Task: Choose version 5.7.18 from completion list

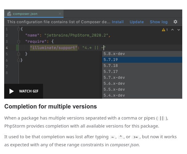Action: coord(142,66)
